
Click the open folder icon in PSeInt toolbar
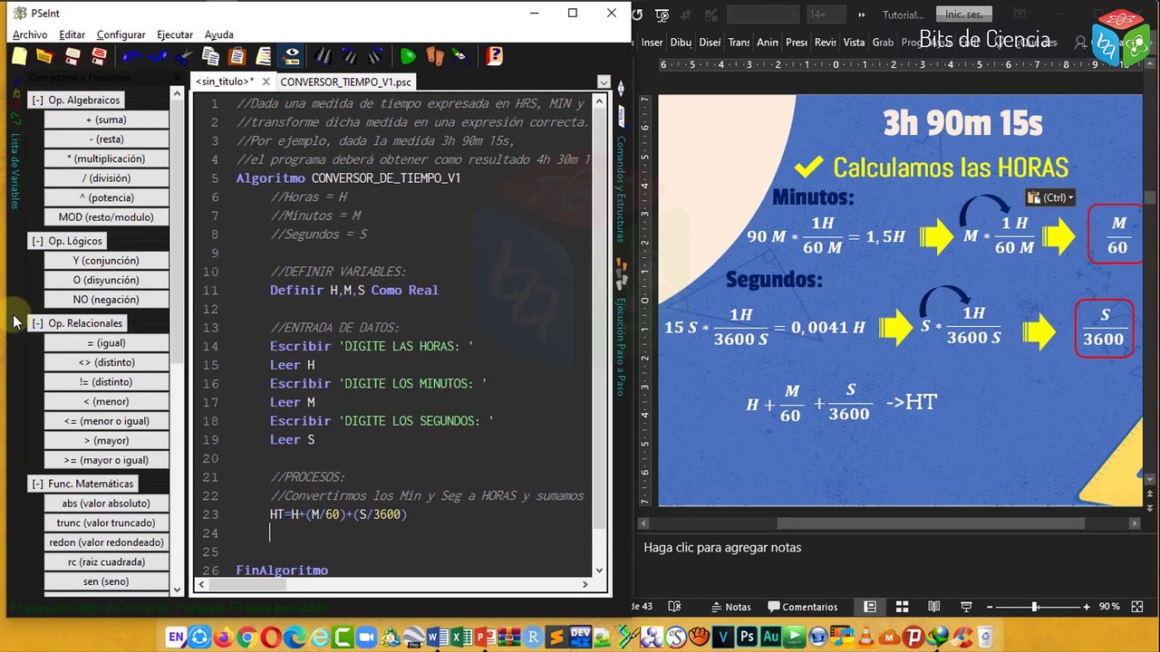(x=45, y=56)
